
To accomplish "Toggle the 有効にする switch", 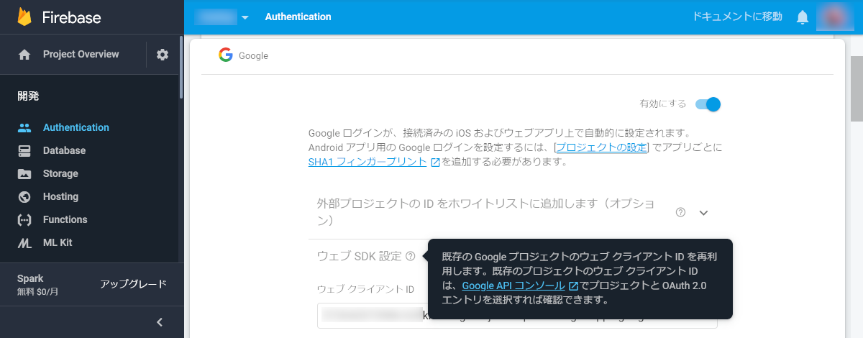I will [708, 104].
